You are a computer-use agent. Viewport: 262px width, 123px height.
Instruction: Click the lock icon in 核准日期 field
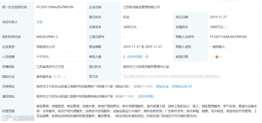[217, 57]
